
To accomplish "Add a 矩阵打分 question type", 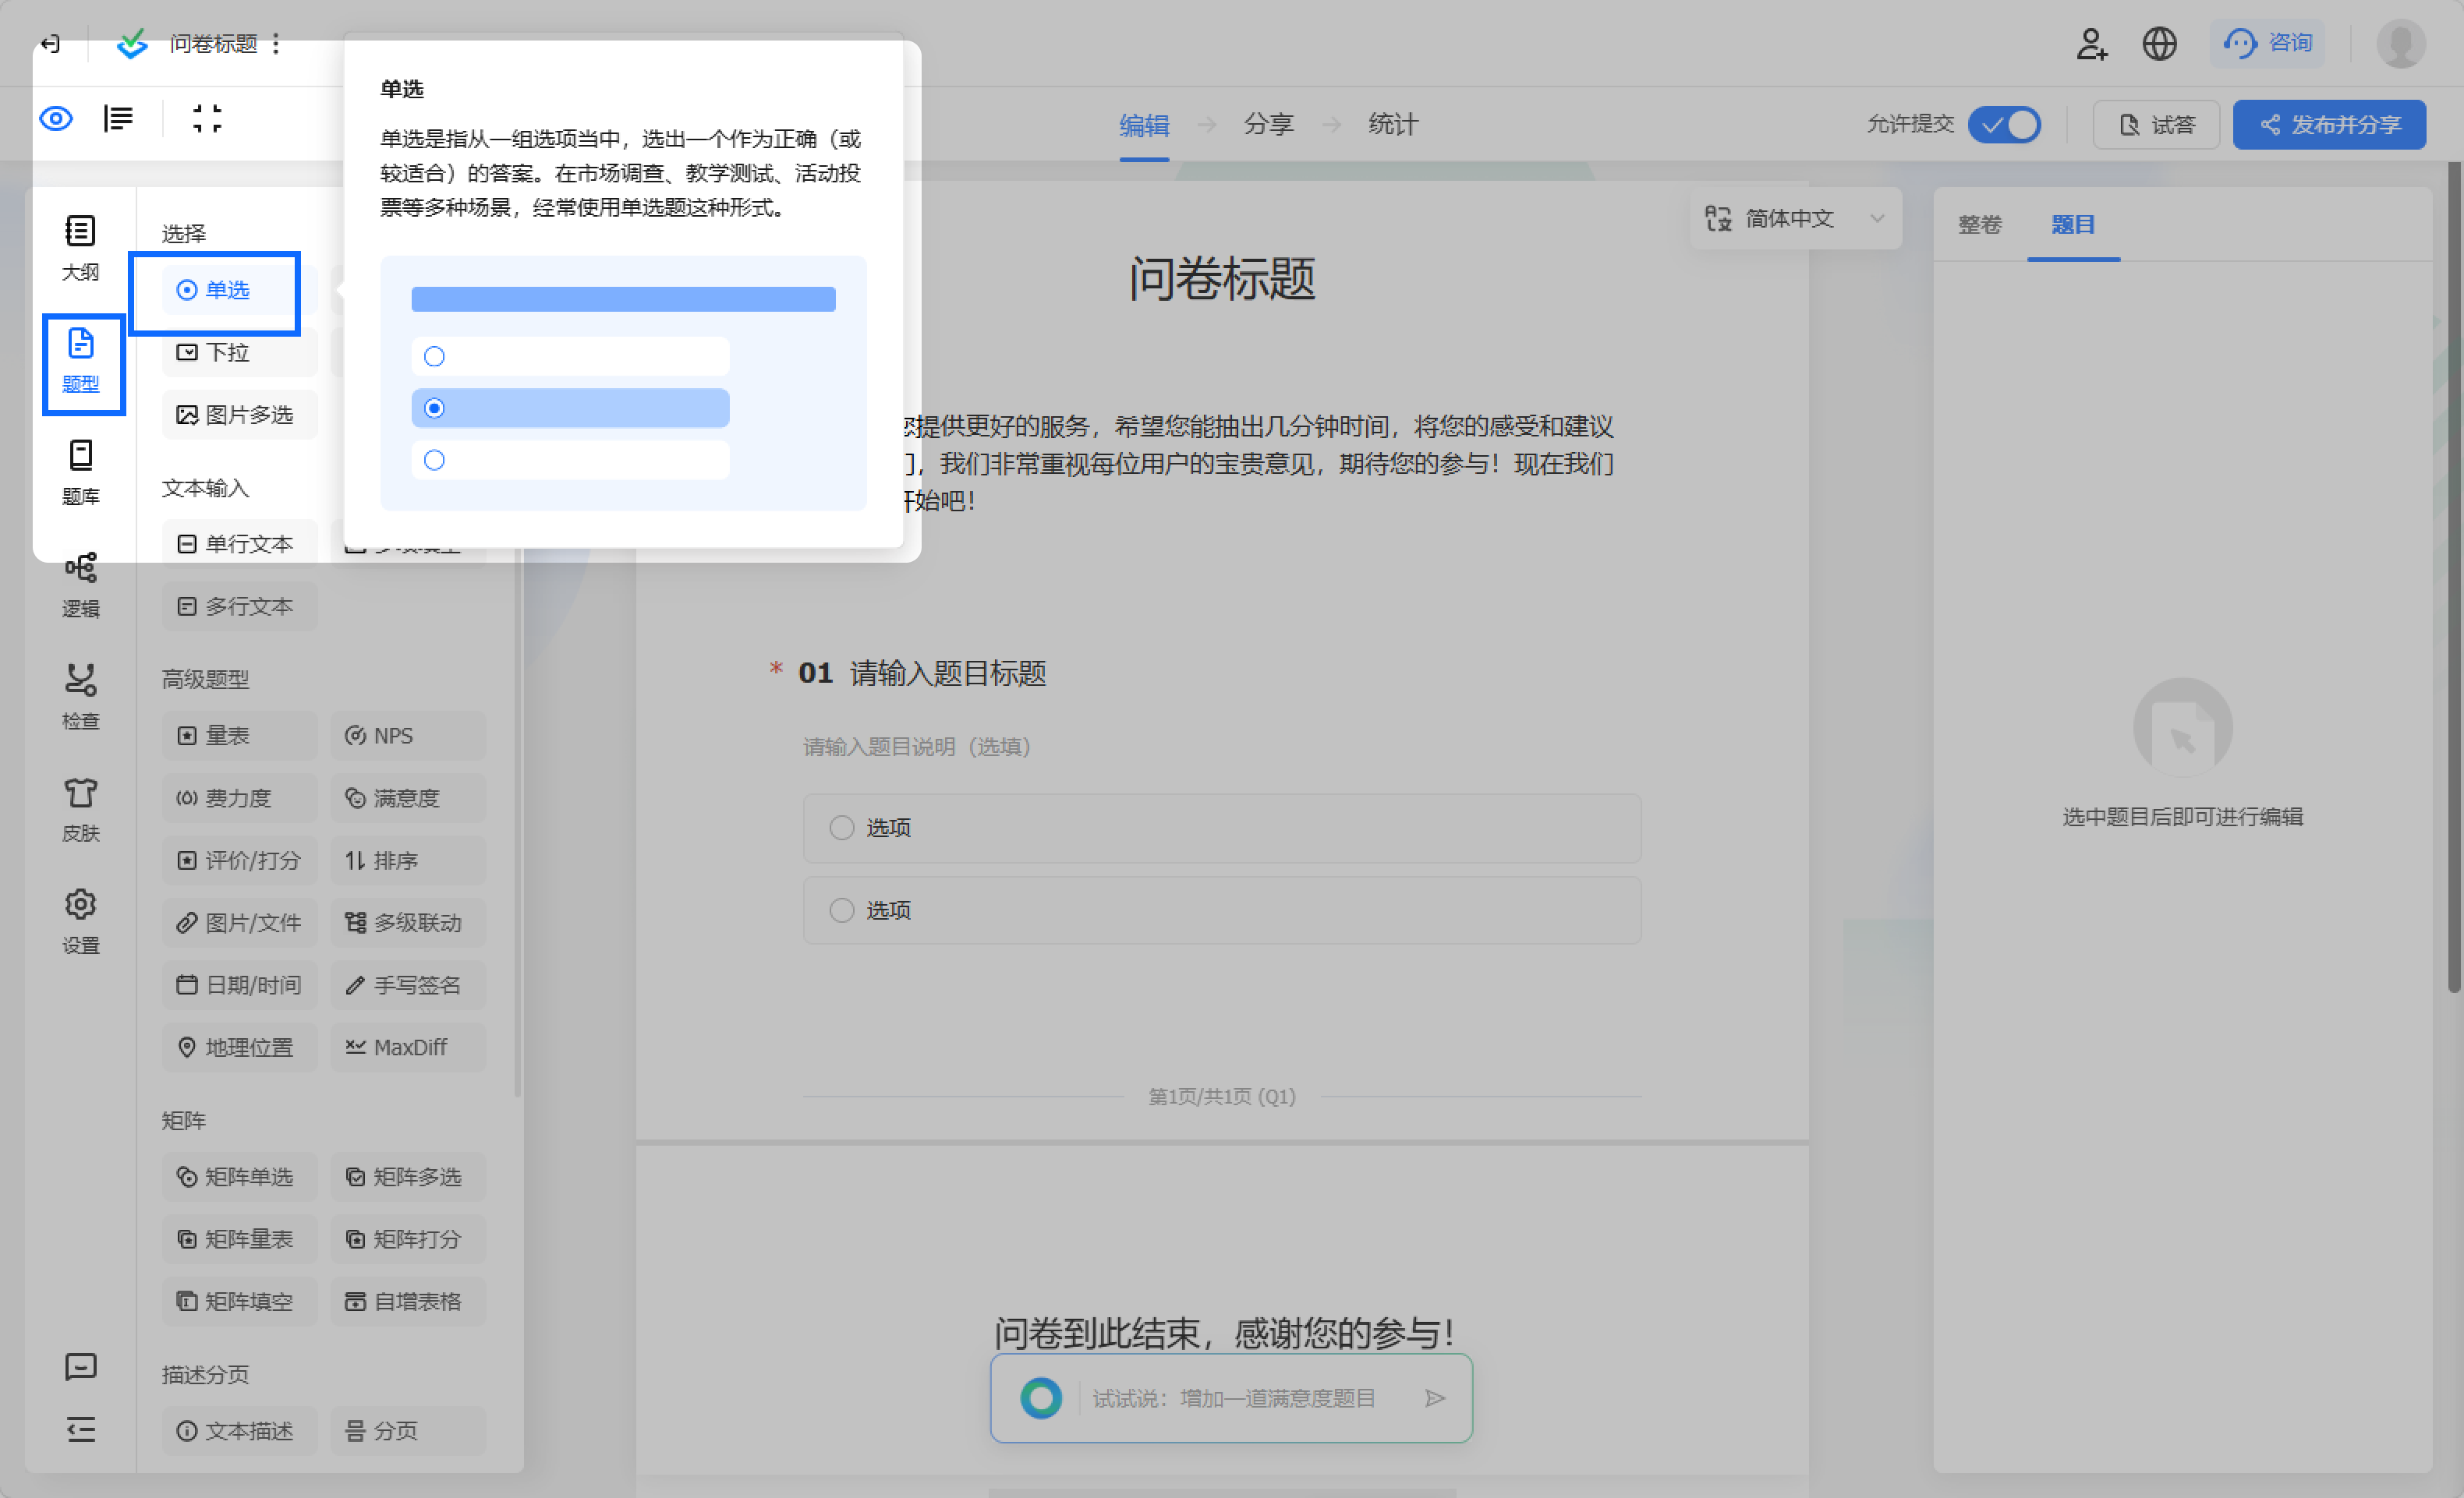I will [x=408, y=1239].
